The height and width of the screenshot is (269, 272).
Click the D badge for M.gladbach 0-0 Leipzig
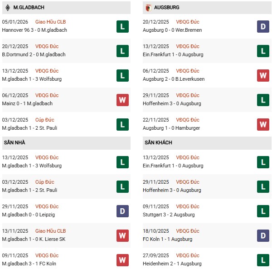coord(122,211)
